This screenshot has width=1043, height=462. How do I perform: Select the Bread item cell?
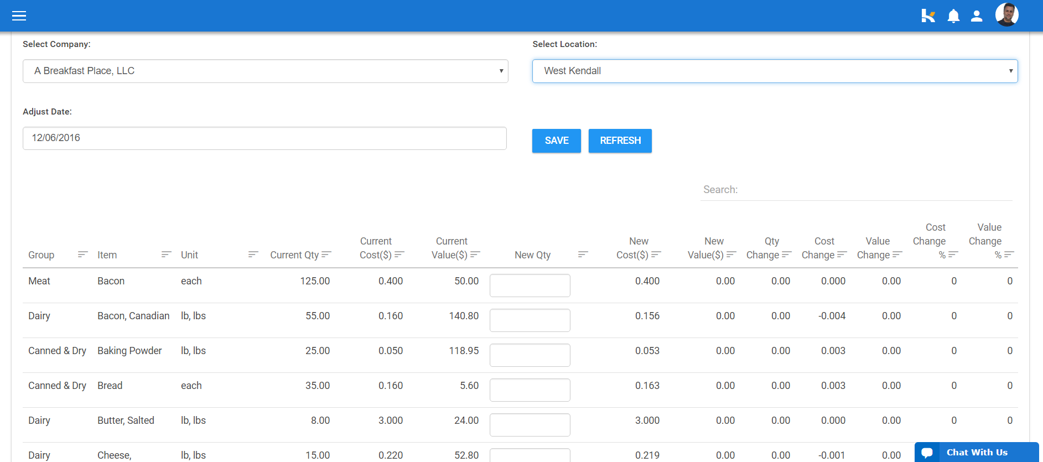coord(110,386)
